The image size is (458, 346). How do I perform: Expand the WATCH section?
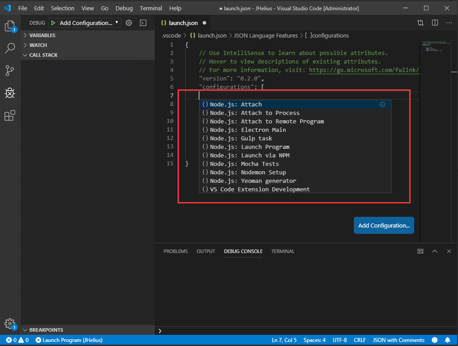coord(38,45)
